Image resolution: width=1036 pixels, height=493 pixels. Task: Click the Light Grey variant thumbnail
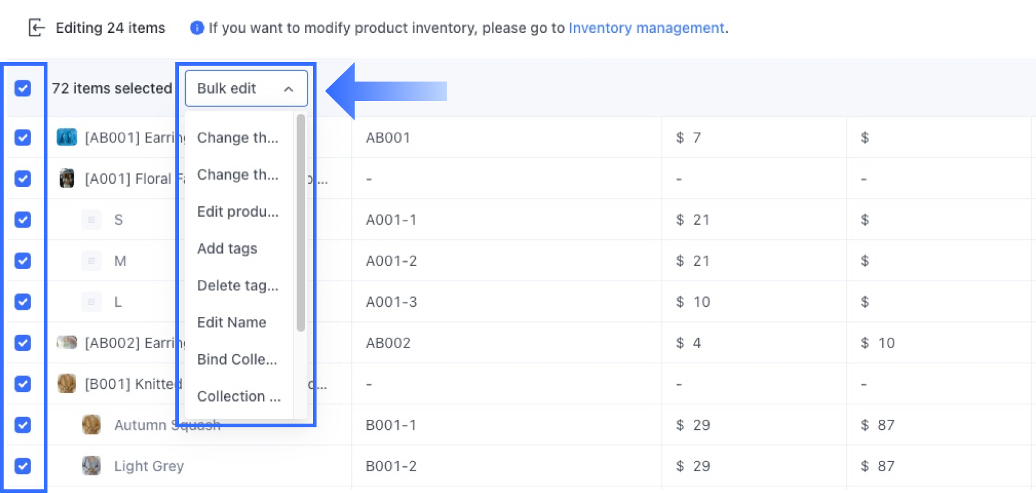(91, 466)
